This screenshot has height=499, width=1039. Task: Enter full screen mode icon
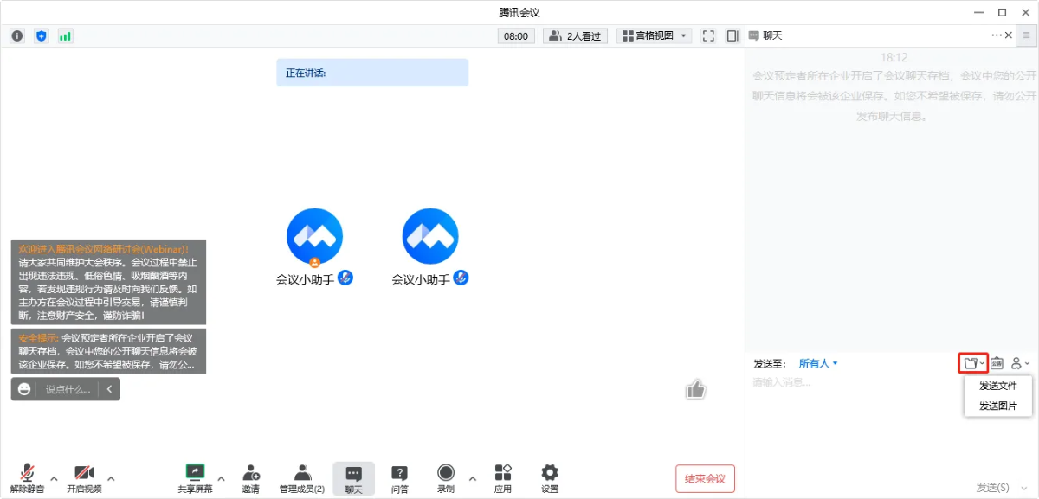tap(709, 35)
